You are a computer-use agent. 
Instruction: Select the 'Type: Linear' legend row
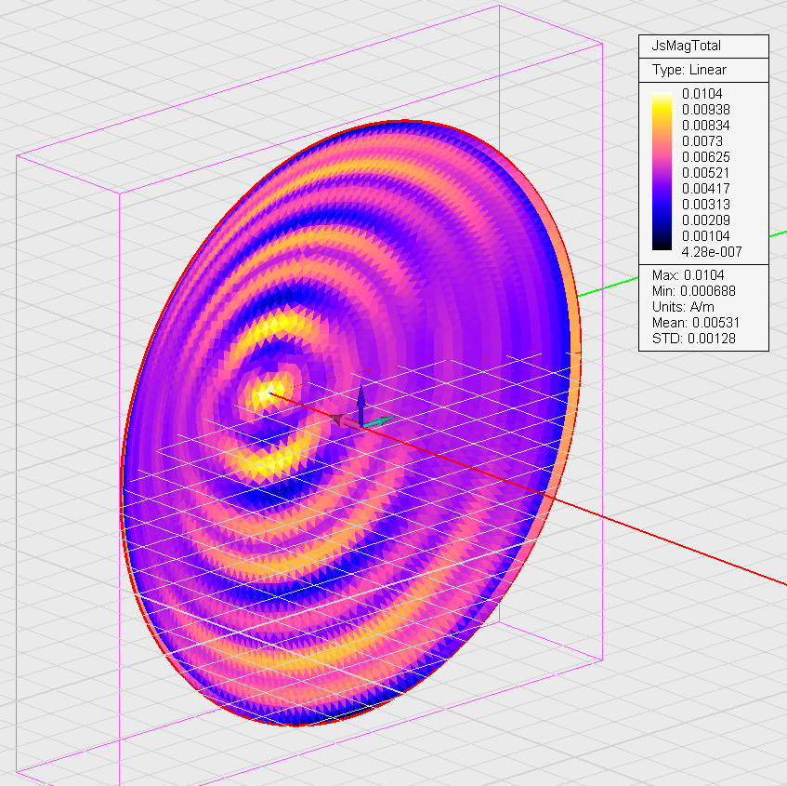689,70
